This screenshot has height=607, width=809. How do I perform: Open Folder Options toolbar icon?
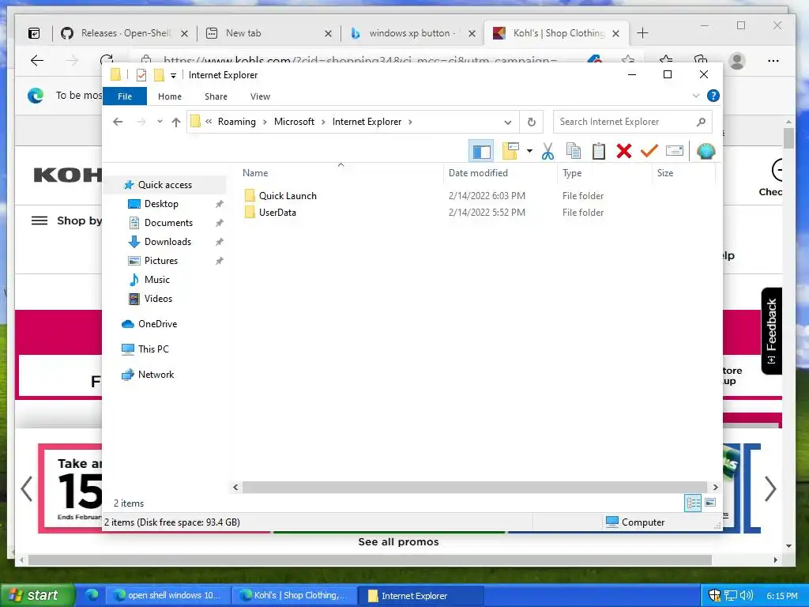[510, 151]
